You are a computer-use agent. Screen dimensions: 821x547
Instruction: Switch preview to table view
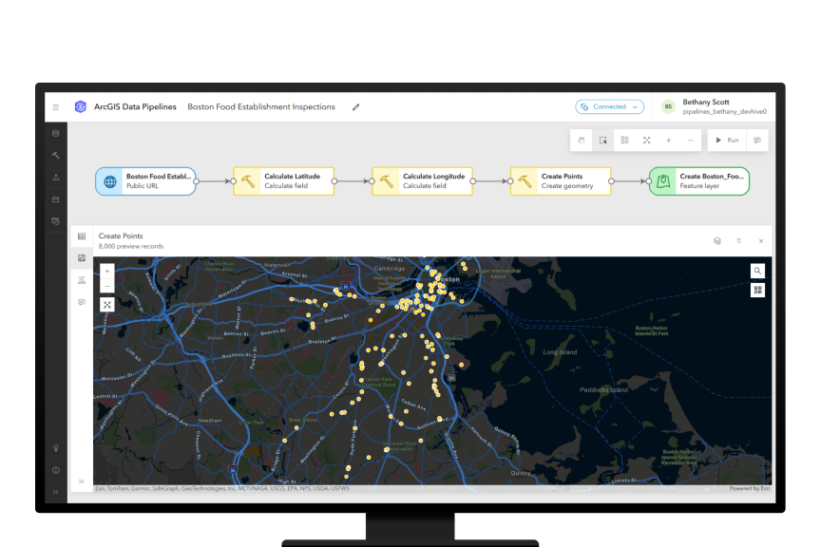tap(81, 236)
